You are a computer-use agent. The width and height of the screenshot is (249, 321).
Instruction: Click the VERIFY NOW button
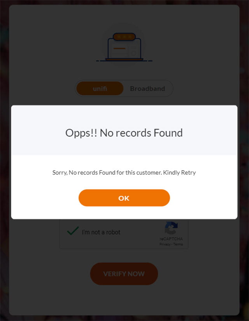(124, 274)
